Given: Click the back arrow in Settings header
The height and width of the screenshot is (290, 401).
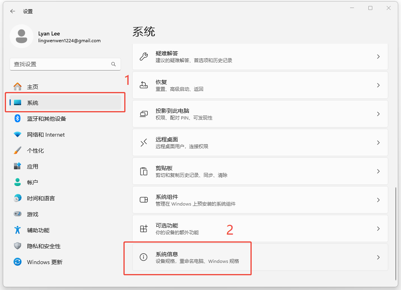Looking at the screenshot, I should (x=13, y=11).
